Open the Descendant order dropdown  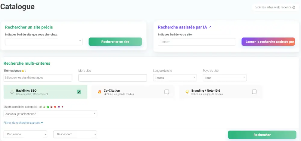tap(75, 134)
